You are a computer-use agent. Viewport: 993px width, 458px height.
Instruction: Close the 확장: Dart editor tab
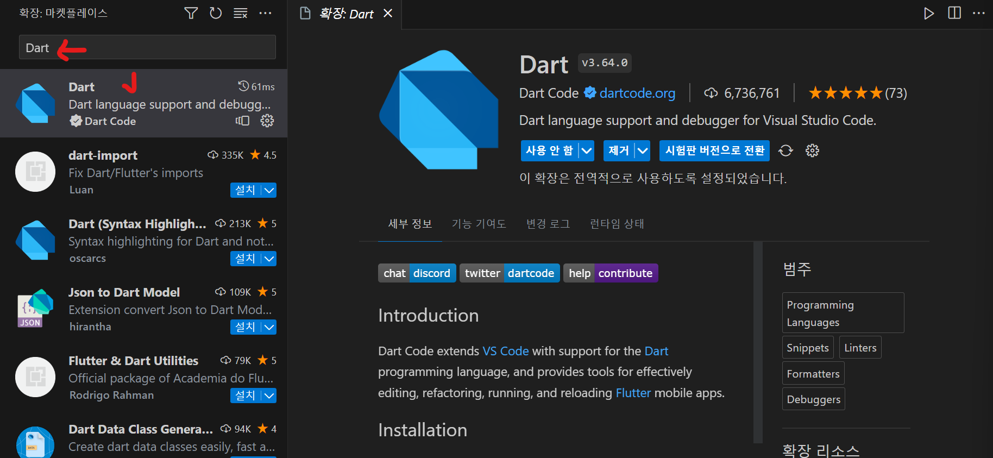(388, 13)
